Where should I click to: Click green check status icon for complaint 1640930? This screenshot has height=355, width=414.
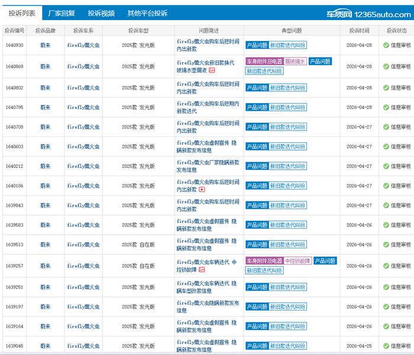(x=386, y=44)
